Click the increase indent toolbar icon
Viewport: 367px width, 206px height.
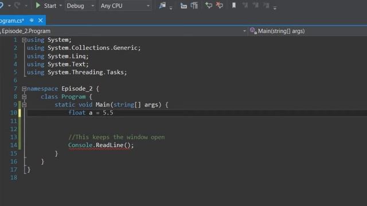pyautogui.click(x=194, y=5)
